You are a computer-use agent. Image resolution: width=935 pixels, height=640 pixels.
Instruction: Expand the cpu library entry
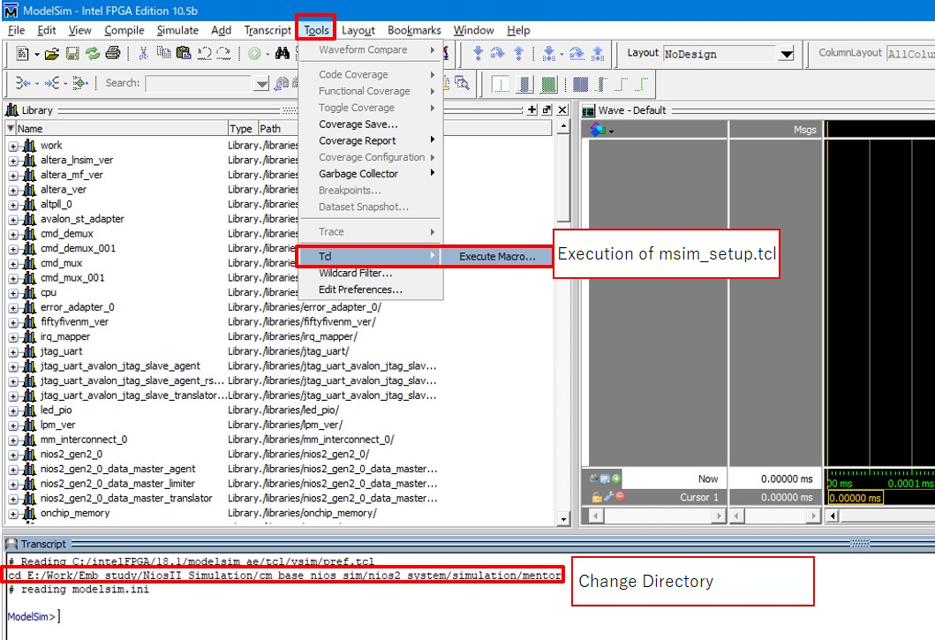[11, 292]
